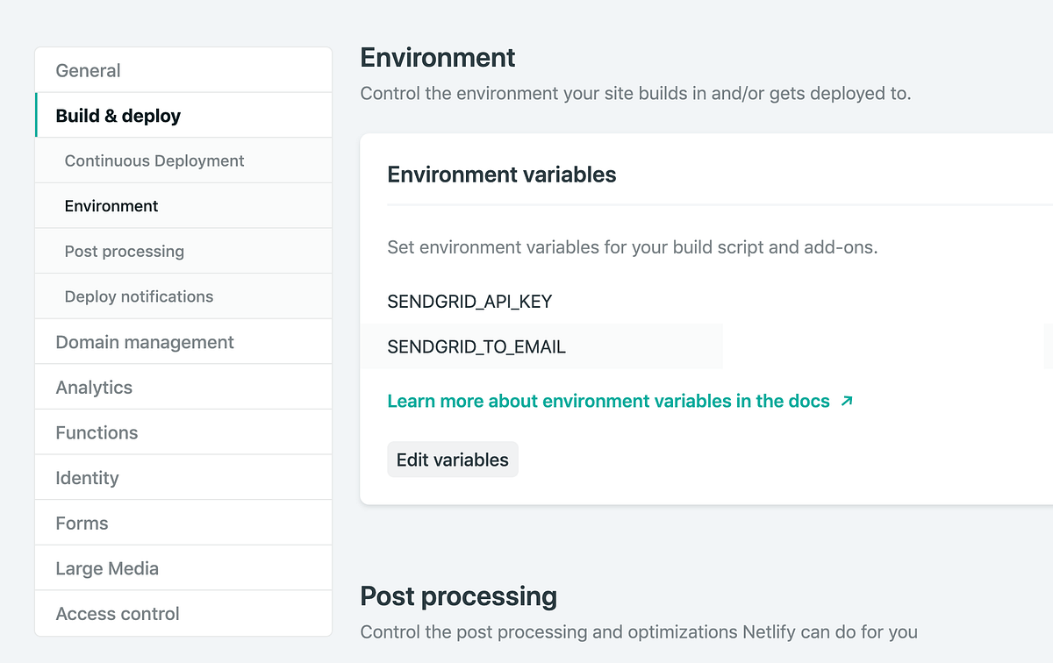Screen dimensions: 1053x663
Task: Open Domain management settings
Action: (145, 342)
